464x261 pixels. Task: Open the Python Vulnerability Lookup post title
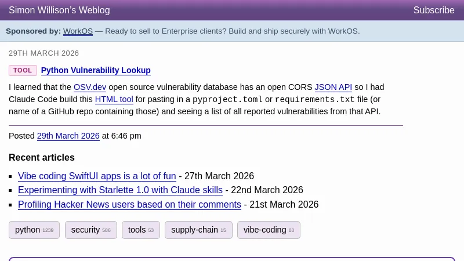(96, 71)
